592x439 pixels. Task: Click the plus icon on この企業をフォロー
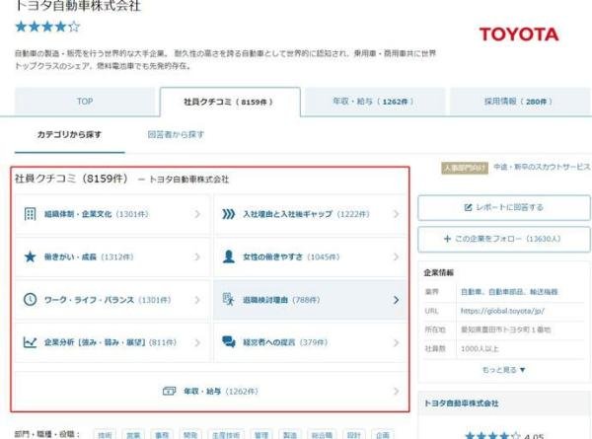click(x=447, y=239)
